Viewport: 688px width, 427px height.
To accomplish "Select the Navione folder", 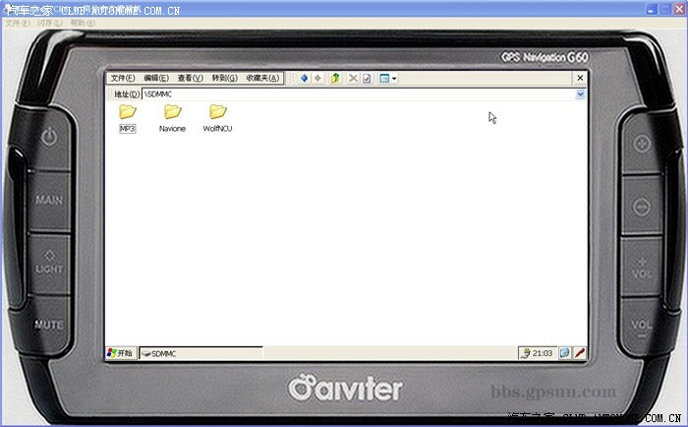I will pyautogui.click(x=172, y=119).
